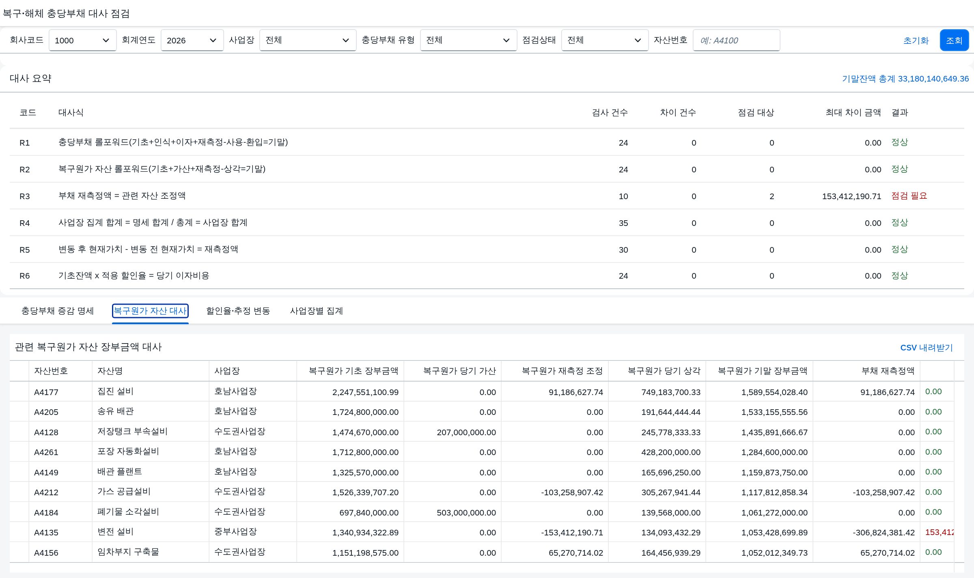This screenshot has height=578, width=974.
Task: Expand the 사업장 dropdown
Action: click(308, 40)
